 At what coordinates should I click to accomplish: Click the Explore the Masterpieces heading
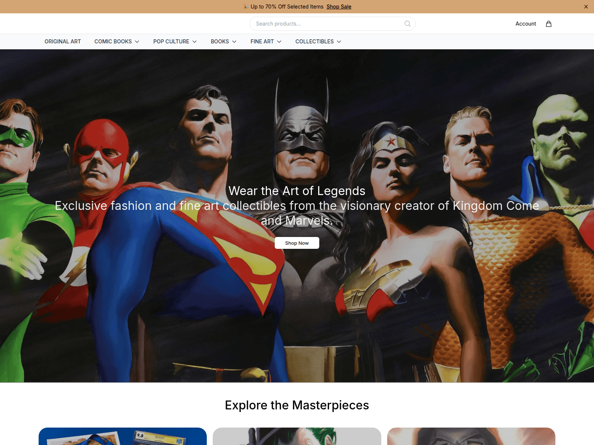point(297,405)
